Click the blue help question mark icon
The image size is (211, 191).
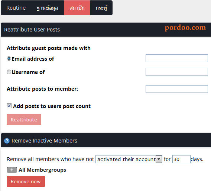pyautogui.click(x=7, y=141)
